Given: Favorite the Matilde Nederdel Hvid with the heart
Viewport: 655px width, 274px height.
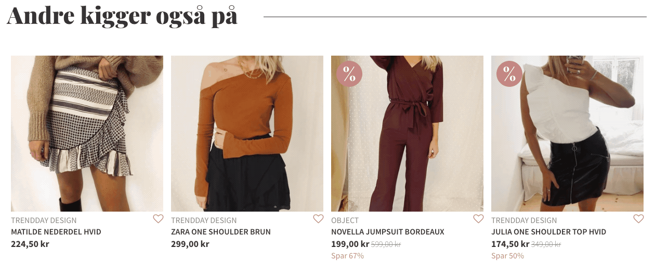Looking at the screenshot, I should (158, 219).
